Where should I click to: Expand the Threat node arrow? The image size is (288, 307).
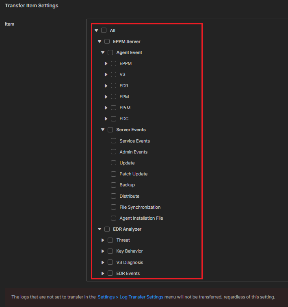coord(103,240)
